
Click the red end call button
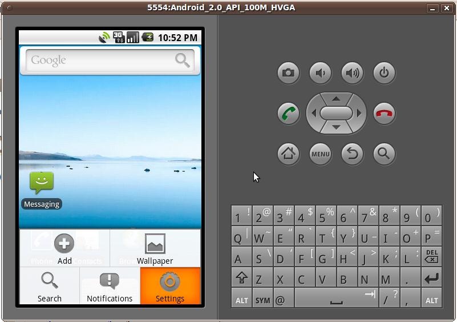tap(384, 114)
